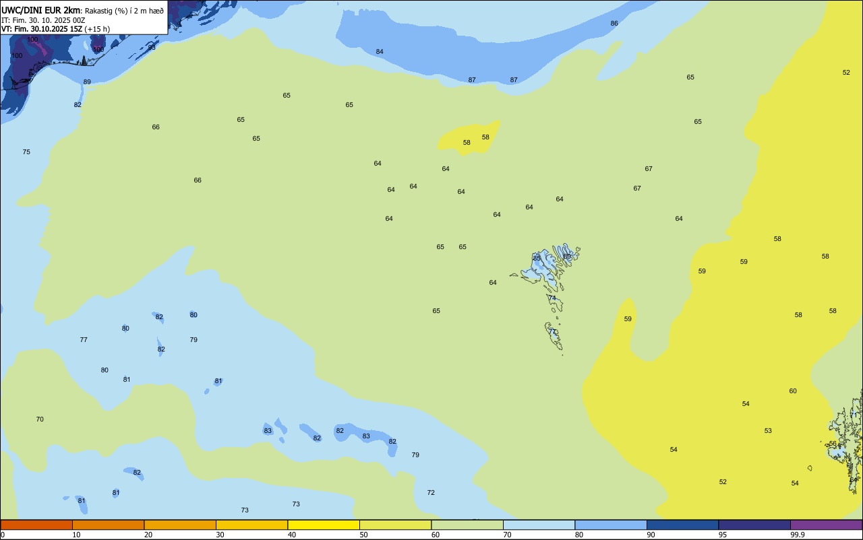Screen dimensions: 863x540
Task: Click the '95' legend tick label
Action: (x=723, y=535)
